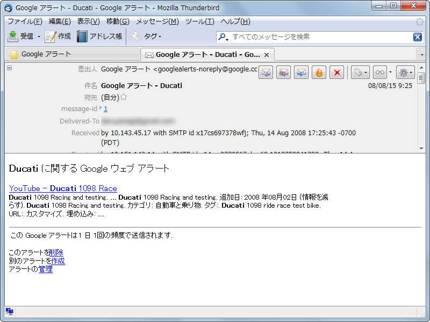Screen dimensions: 430x322
Task: Delete the message via the red X icon
Action: [x=336, y=72]
